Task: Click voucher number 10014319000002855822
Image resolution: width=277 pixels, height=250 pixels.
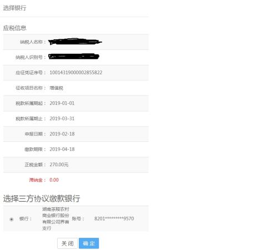Action: [76, 73]
